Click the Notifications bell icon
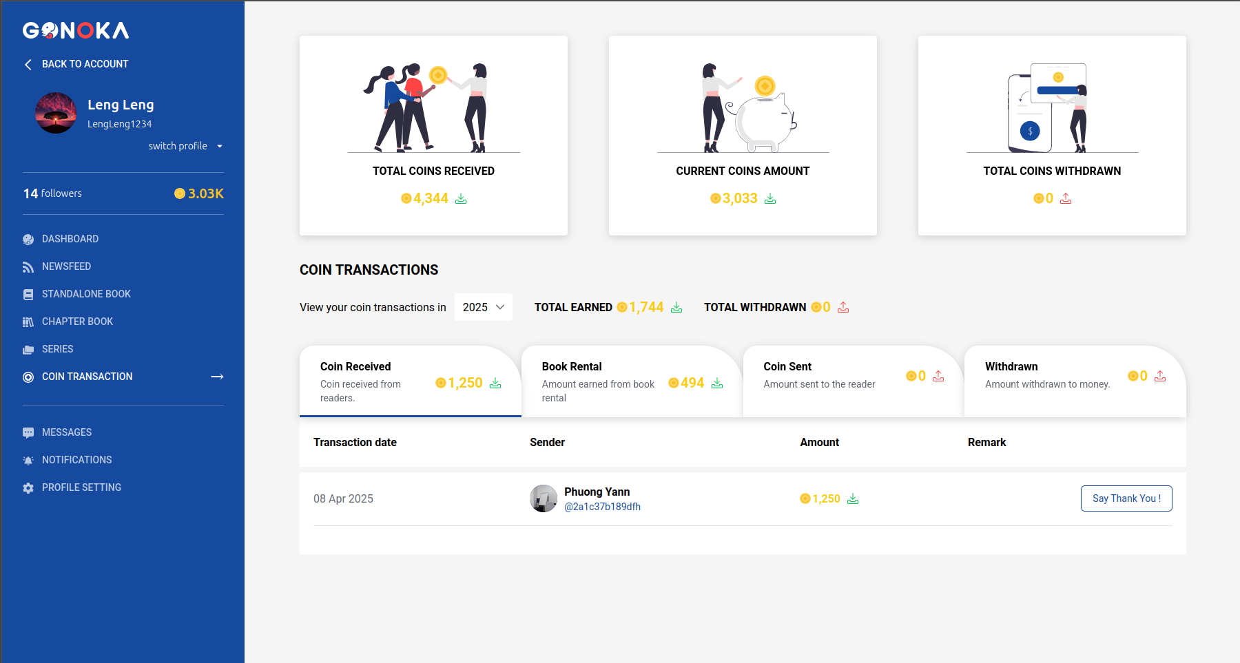This screenshot has height=663, width=1240. pos(28,461)
